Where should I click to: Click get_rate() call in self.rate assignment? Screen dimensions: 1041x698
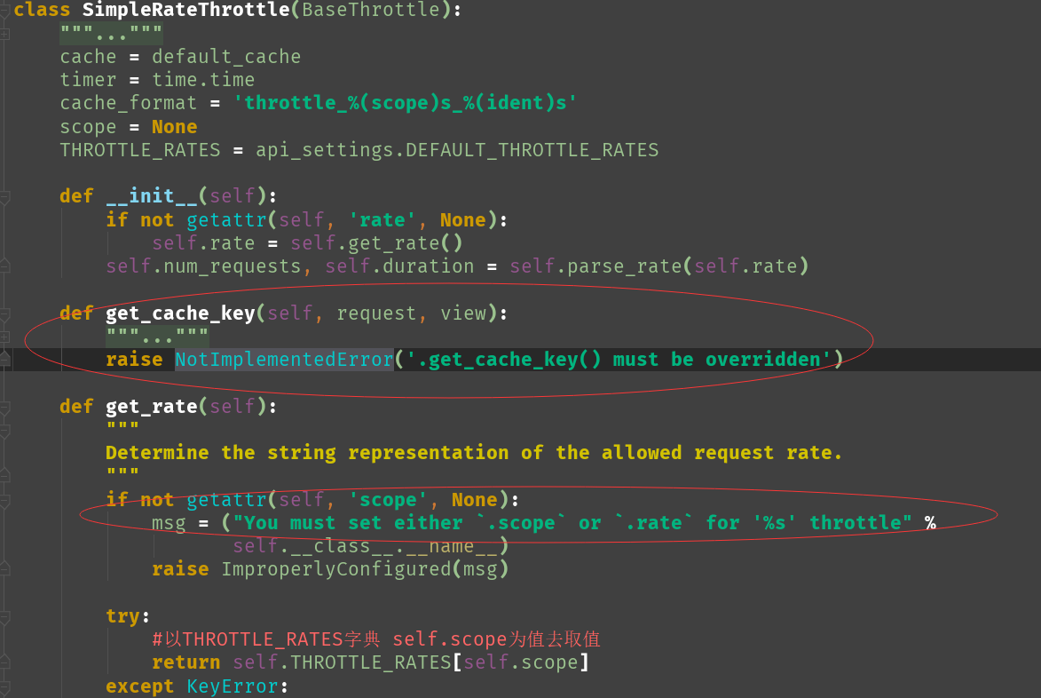[405, 243]
